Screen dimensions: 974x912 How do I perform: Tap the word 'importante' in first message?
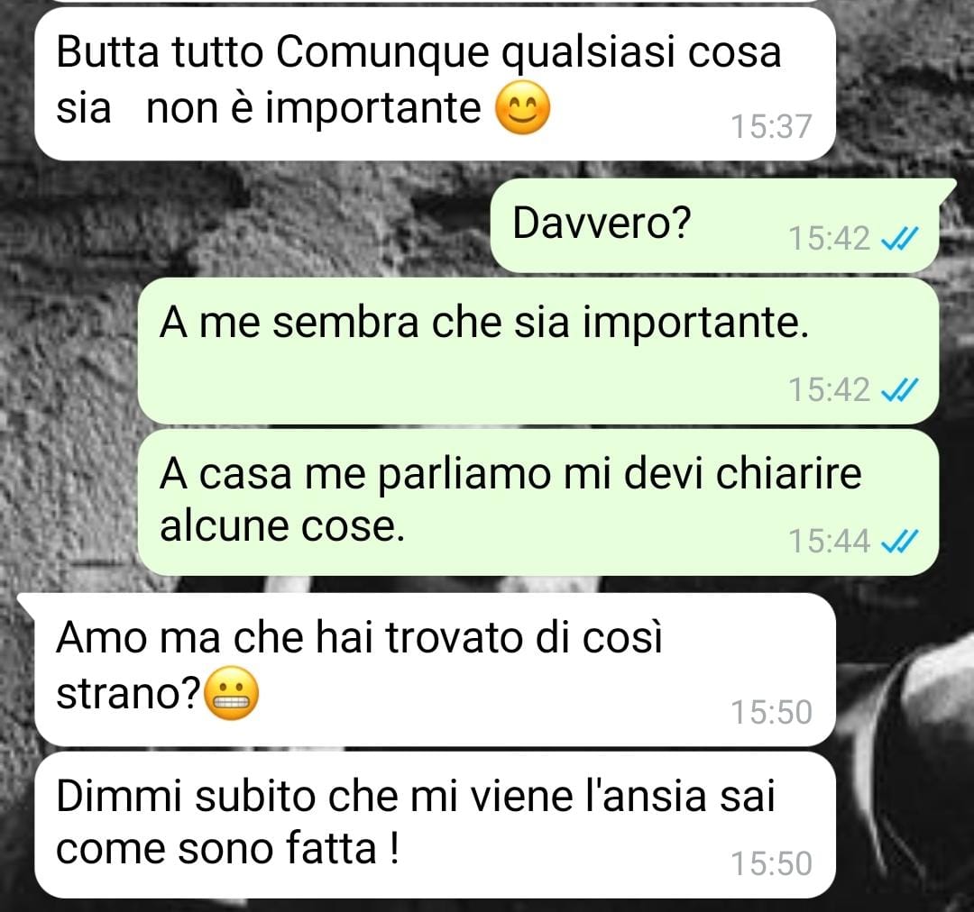[x=373, y=109]
